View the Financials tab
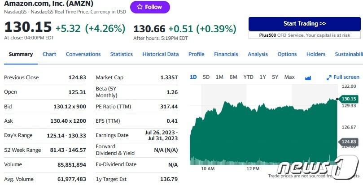Screen dimensions: 363x185 click(226, 54)
